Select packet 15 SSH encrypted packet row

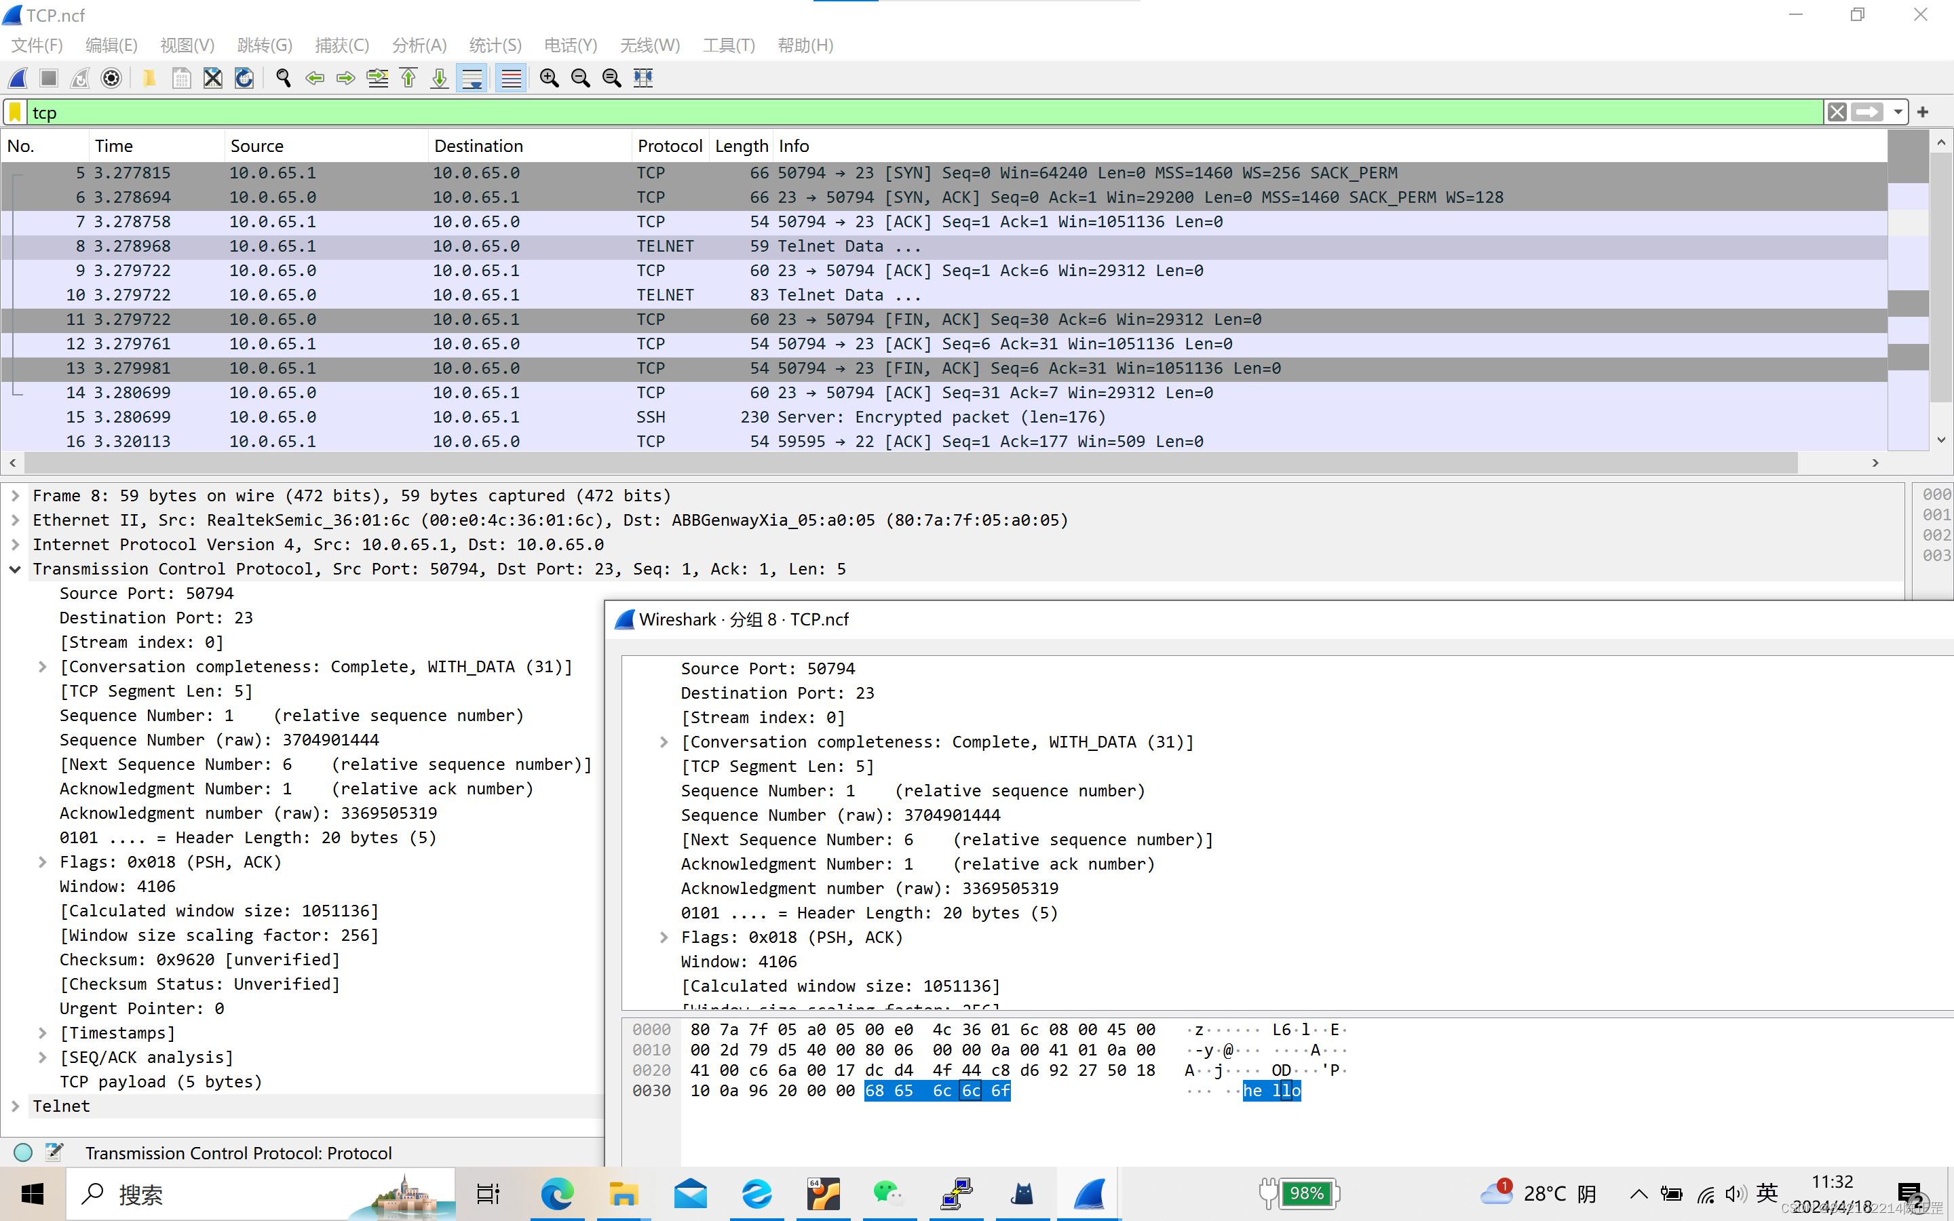(x=943, y=417)
